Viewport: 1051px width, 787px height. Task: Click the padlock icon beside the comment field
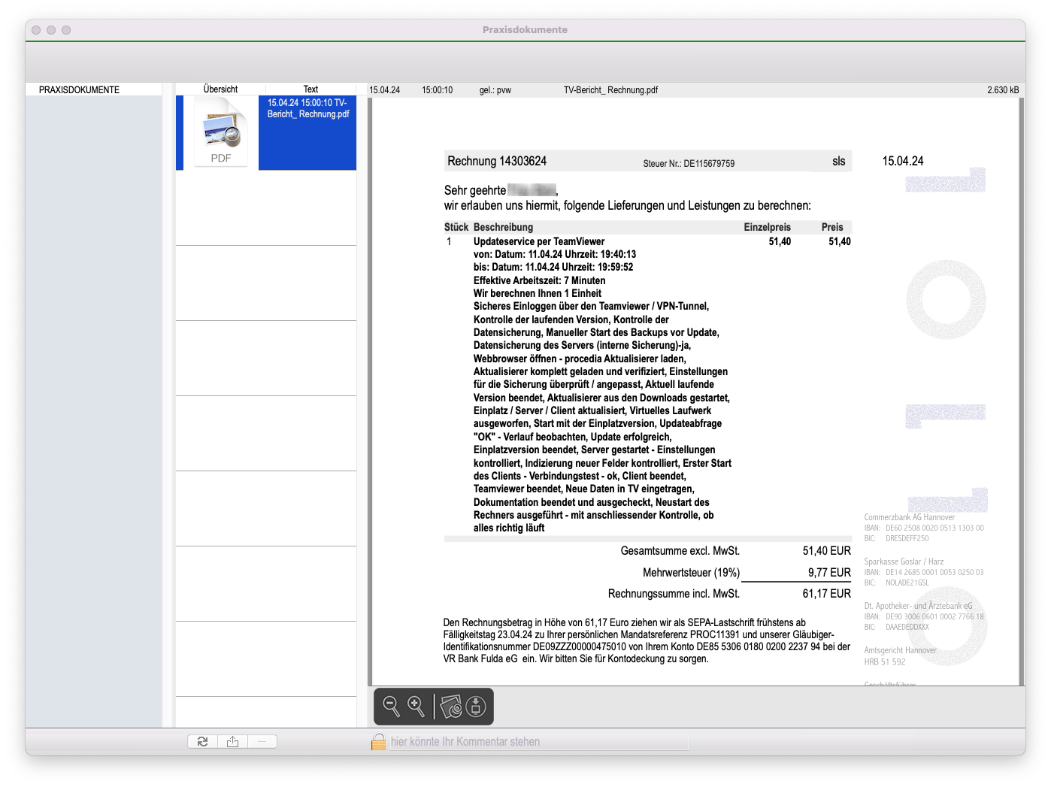point(378,742)
